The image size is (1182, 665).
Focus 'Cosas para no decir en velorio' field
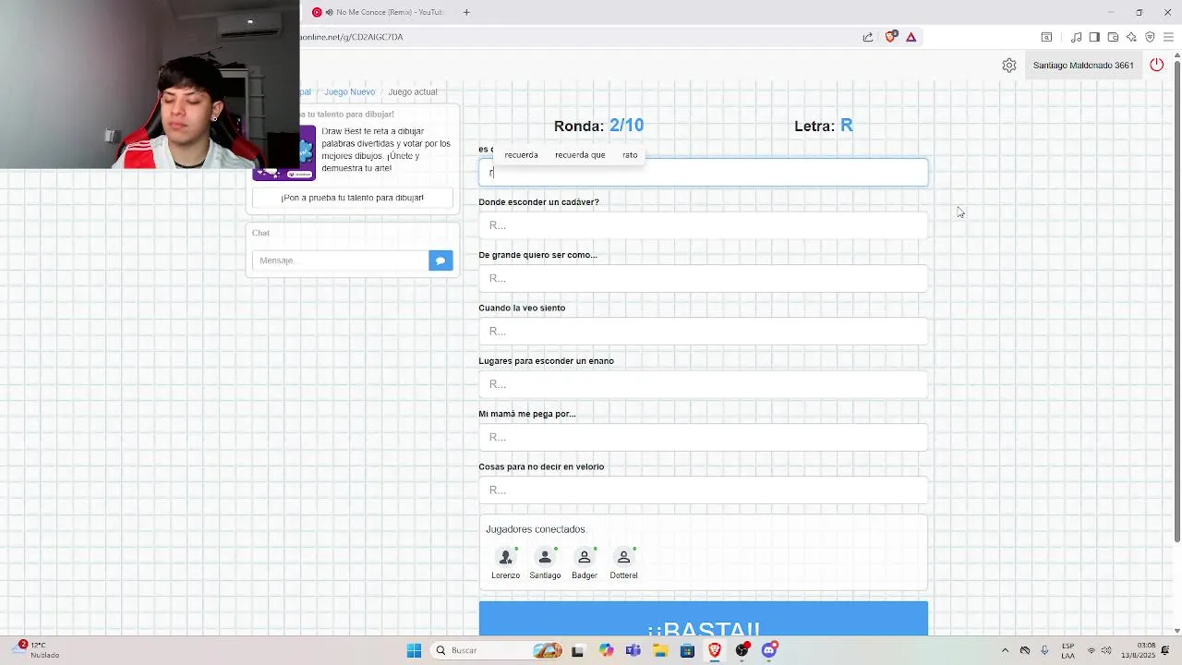coord(704,490)
